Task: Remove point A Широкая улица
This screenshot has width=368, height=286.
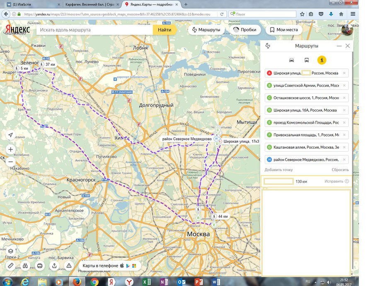Action: 344,73
